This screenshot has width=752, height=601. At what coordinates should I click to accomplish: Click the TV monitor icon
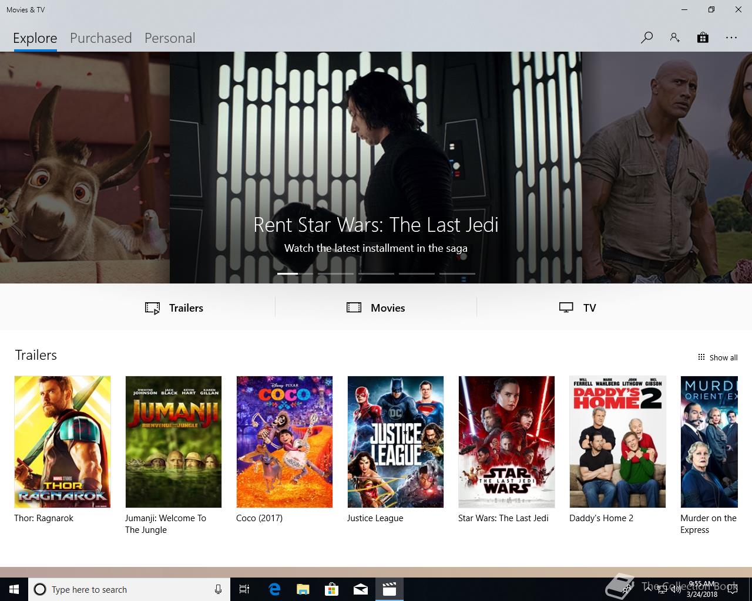coord(566,308)
